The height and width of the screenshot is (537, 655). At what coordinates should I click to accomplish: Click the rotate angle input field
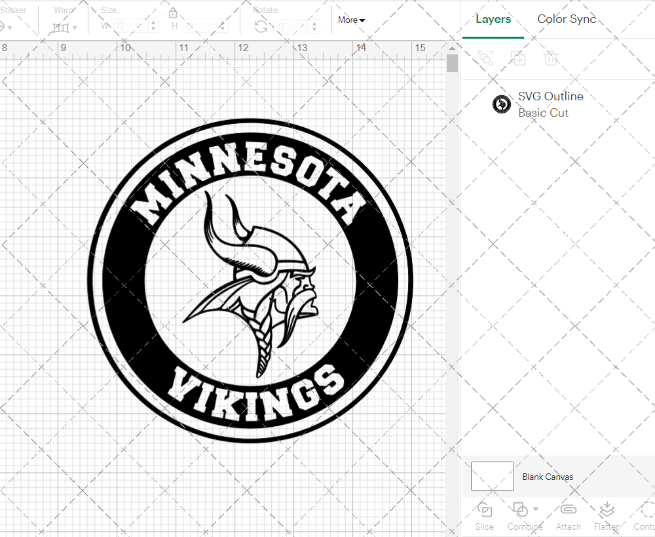tap(291, 27)
